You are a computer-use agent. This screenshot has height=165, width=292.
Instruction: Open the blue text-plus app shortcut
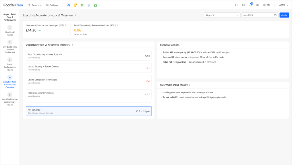(x=89, y=5)
